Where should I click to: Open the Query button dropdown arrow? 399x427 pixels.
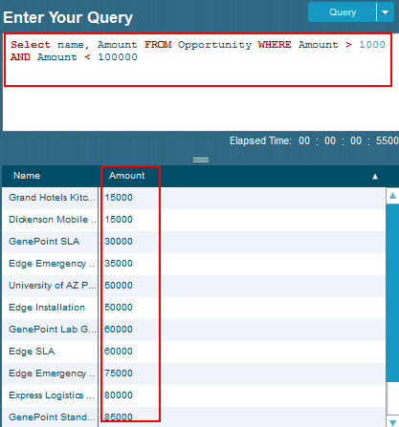386,12
